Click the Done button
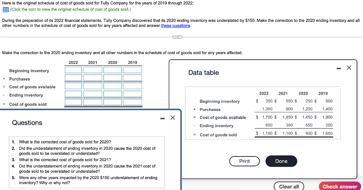 [281, 161]
